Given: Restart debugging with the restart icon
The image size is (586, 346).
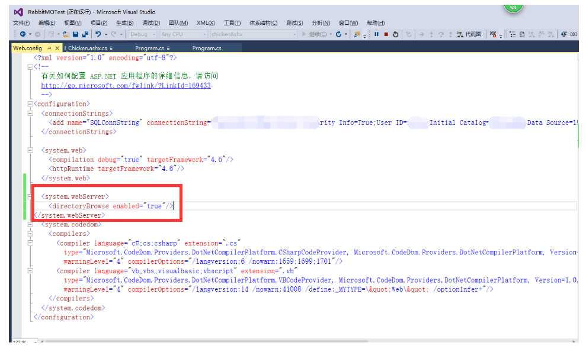Looking at the screenshot, I should coord(396,35).
